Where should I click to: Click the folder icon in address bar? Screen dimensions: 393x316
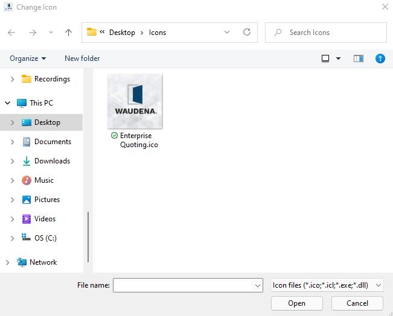click(x=92, y=32)
